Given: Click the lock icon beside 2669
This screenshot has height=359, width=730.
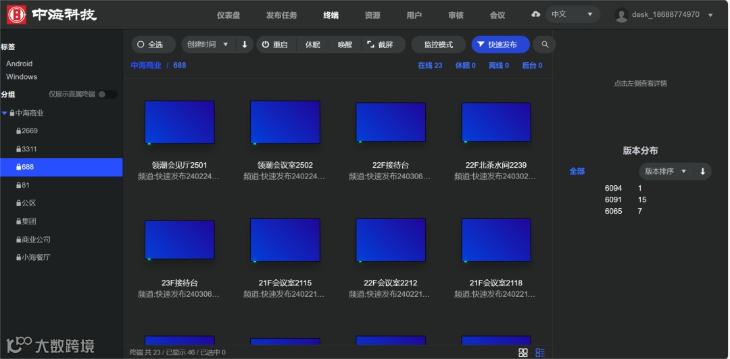Looking at the screenshot, I should coord(18,131).
